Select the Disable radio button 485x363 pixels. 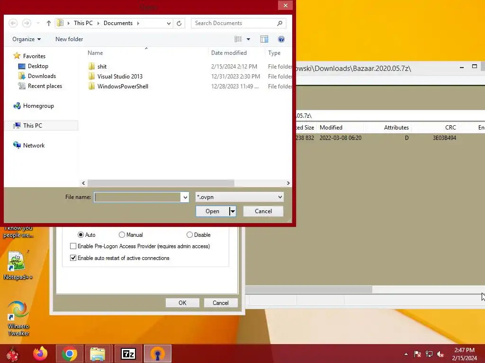[189, 235]
